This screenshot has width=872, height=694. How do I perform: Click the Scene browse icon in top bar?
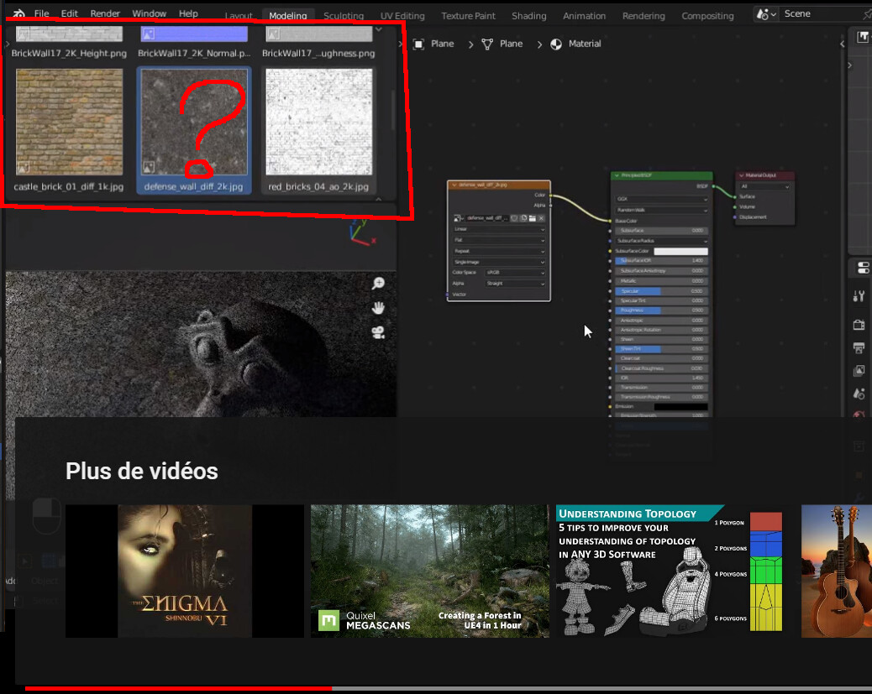tap(766, 14)
